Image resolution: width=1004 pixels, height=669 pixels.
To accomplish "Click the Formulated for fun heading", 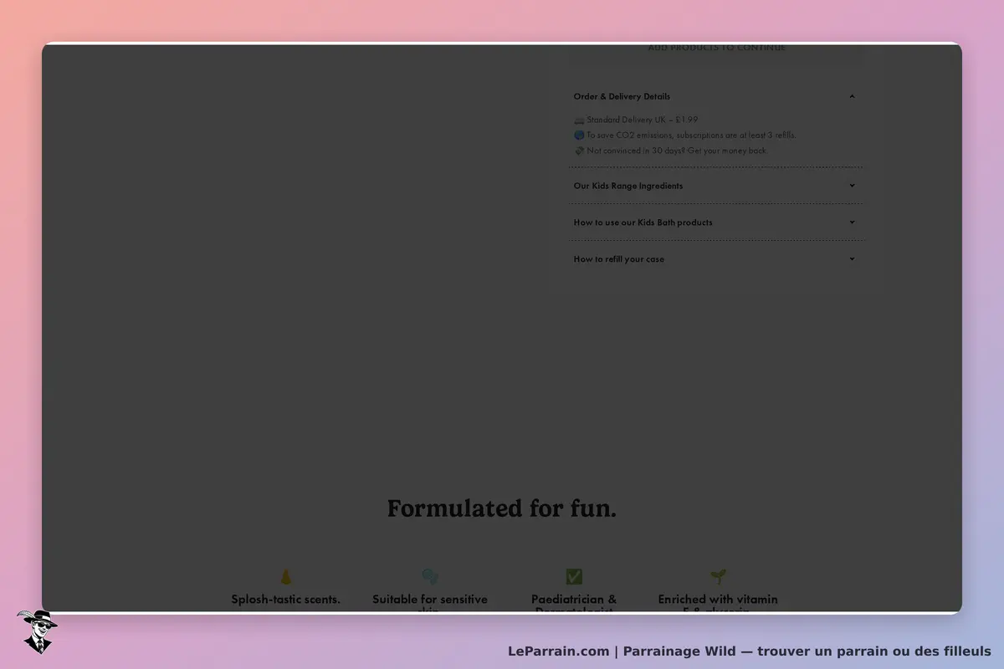I will coord(502,508).
